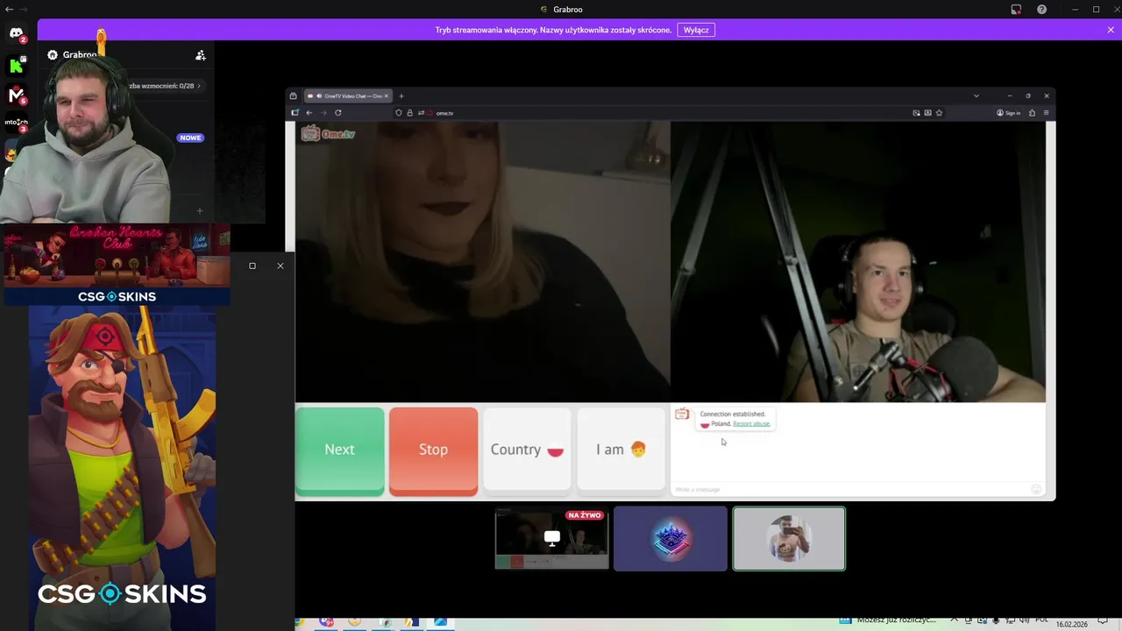Close the OmeTV Video Chat tab
This screenshot has height=631, width=1122.
[387, 96]
